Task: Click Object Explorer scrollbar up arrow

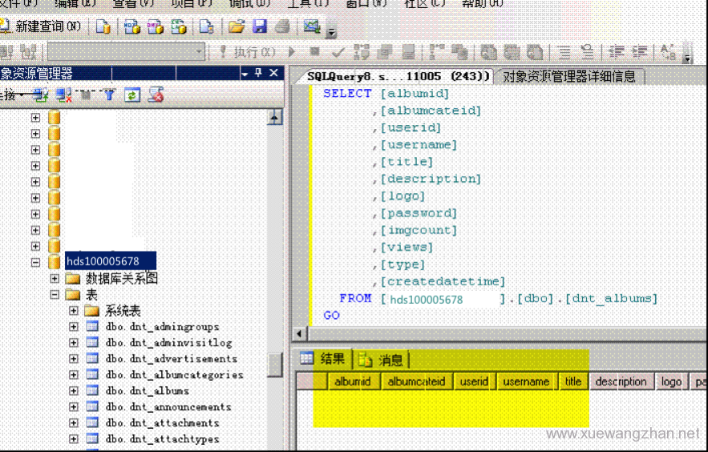Action: (275, 118)
